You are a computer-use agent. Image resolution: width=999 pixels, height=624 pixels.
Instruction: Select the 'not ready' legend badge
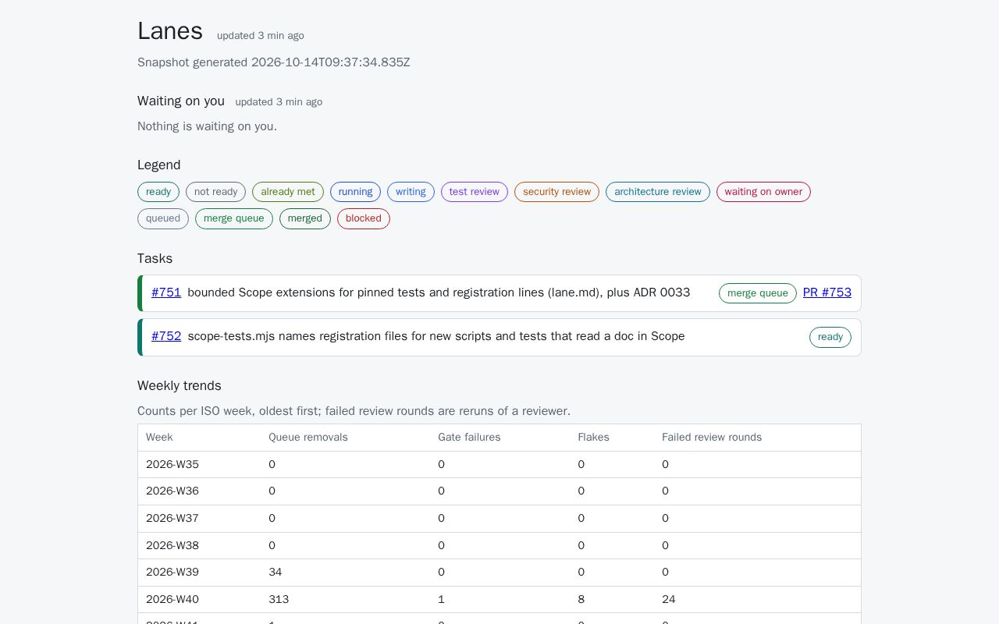click(x=215, y=192)
